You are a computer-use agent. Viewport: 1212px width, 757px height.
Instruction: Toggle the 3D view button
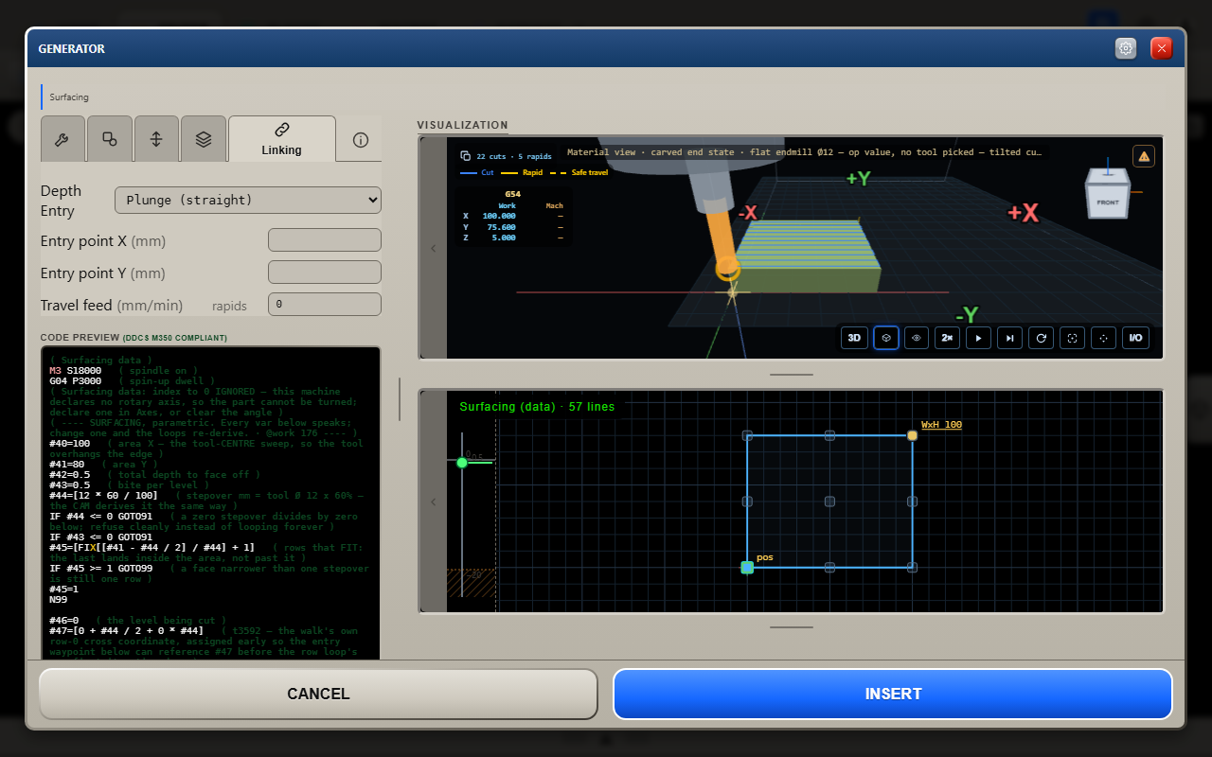pos(854,338)
